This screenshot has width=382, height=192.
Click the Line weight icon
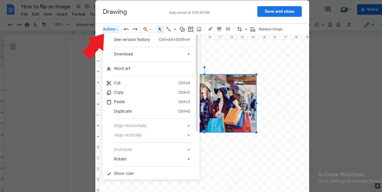point(219,29)
